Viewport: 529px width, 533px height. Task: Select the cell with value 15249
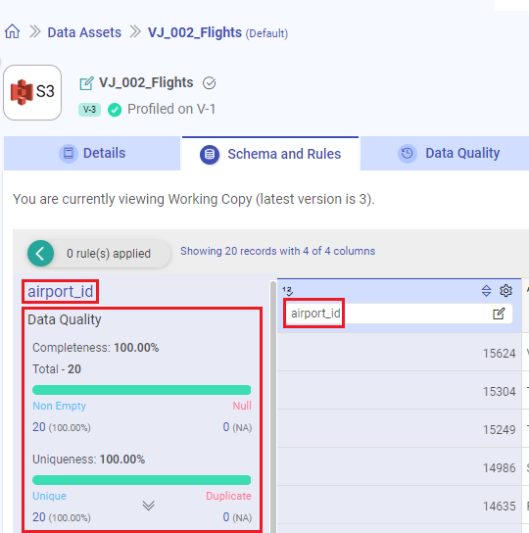399,428
